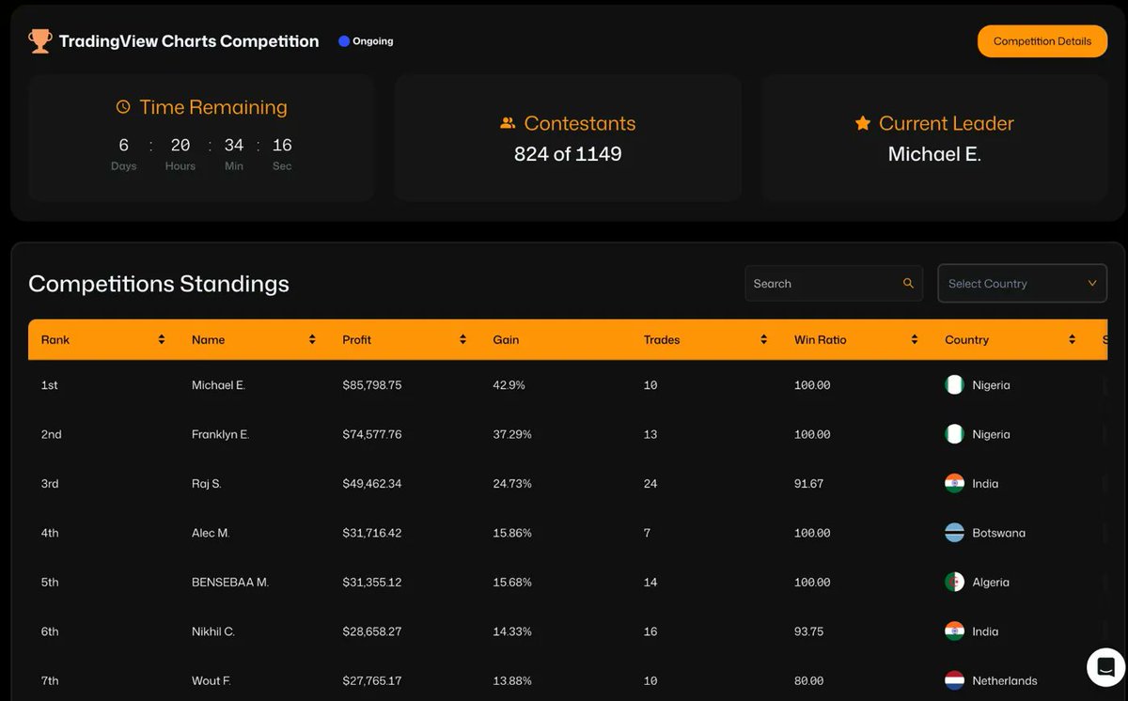Select Nikhil C. name cell
Image resolution: width=1128 pixels, height=701 pixels.
coord(213,631)
